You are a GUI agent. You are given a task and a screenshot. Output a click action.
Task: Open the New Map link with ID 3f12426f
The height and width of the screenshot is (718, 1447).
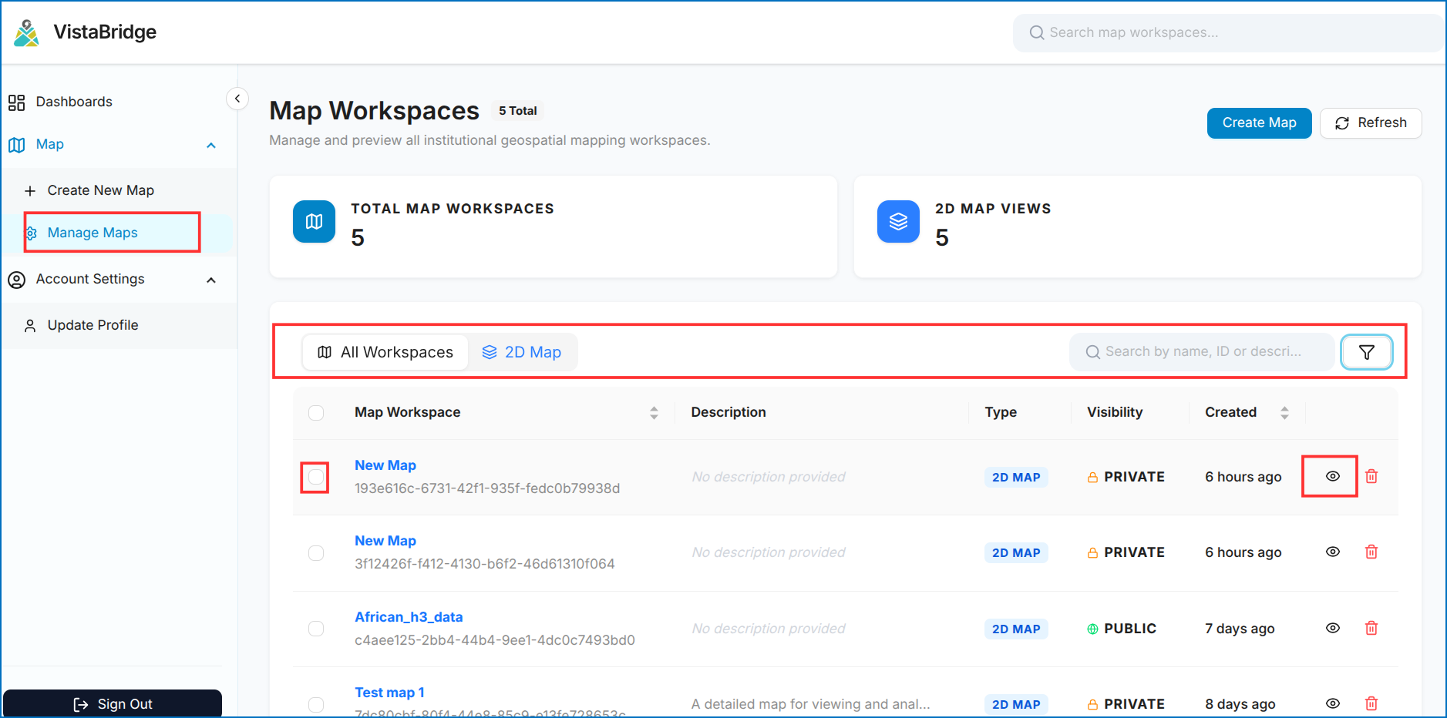coord(385,541)
